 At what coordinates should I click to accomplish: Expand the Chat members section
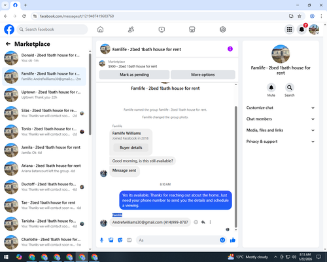[281, 119]
